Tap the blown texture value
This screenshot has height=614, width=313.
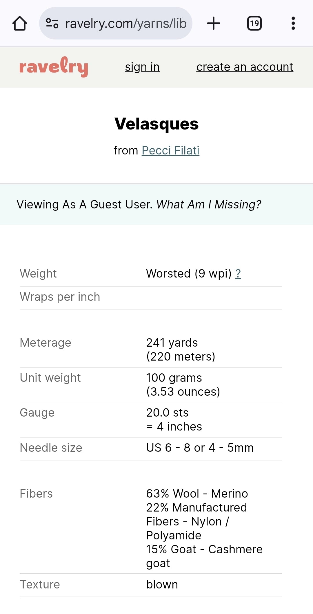[x=162, y=584]
